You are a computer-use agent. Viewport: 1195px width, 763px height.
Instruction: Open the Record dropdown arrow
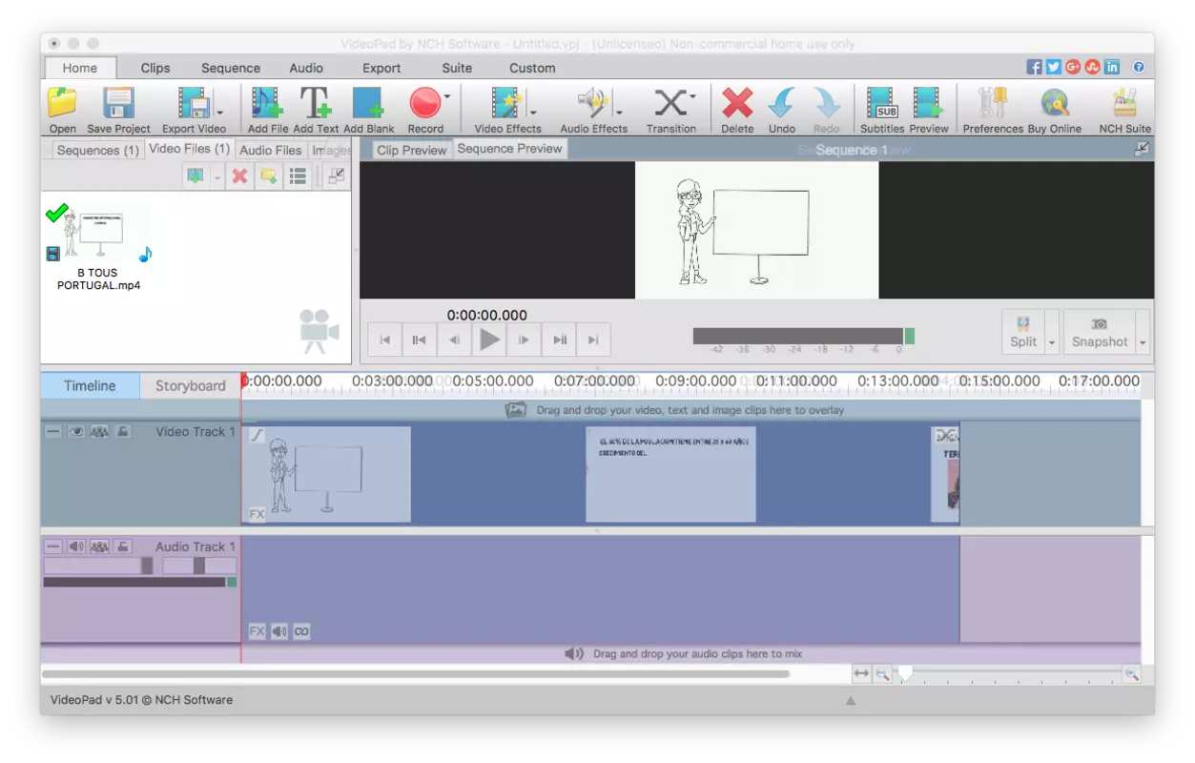click(447, 96)
